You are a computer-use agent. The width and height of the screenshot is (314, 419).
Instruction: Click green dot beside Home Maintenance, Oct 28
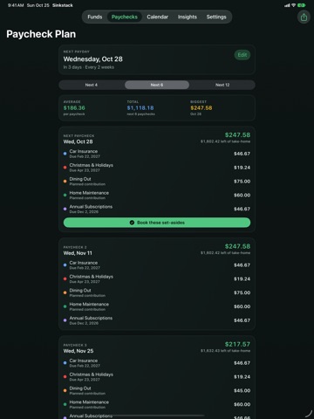click(x=65, y=196)
